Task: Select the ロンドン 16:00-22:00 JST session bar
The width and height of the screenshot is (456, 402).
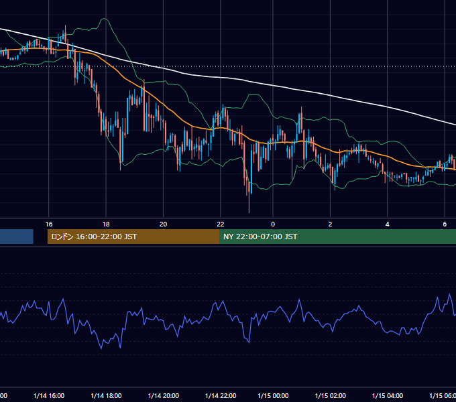Action: click(x=133, y=237)
